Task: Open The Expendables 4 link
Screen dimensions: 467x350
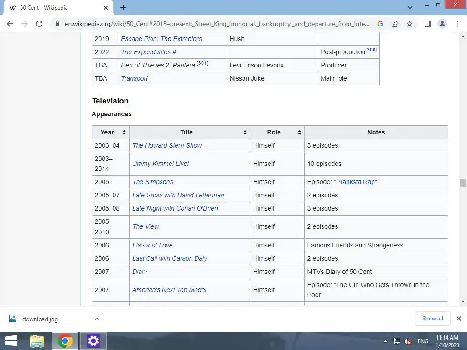Action: point(148,52)
